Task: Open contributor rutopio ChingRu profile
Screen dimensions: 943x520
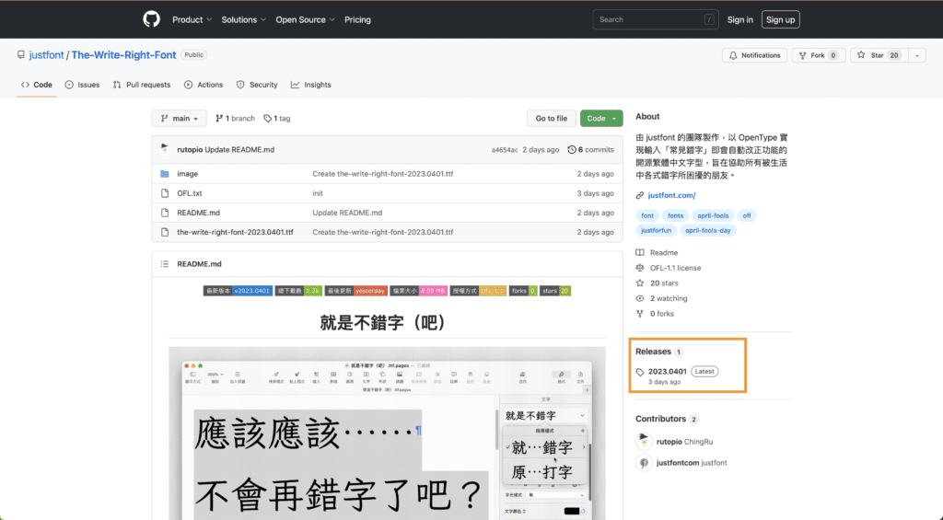Action: click(x=684, y=442)
